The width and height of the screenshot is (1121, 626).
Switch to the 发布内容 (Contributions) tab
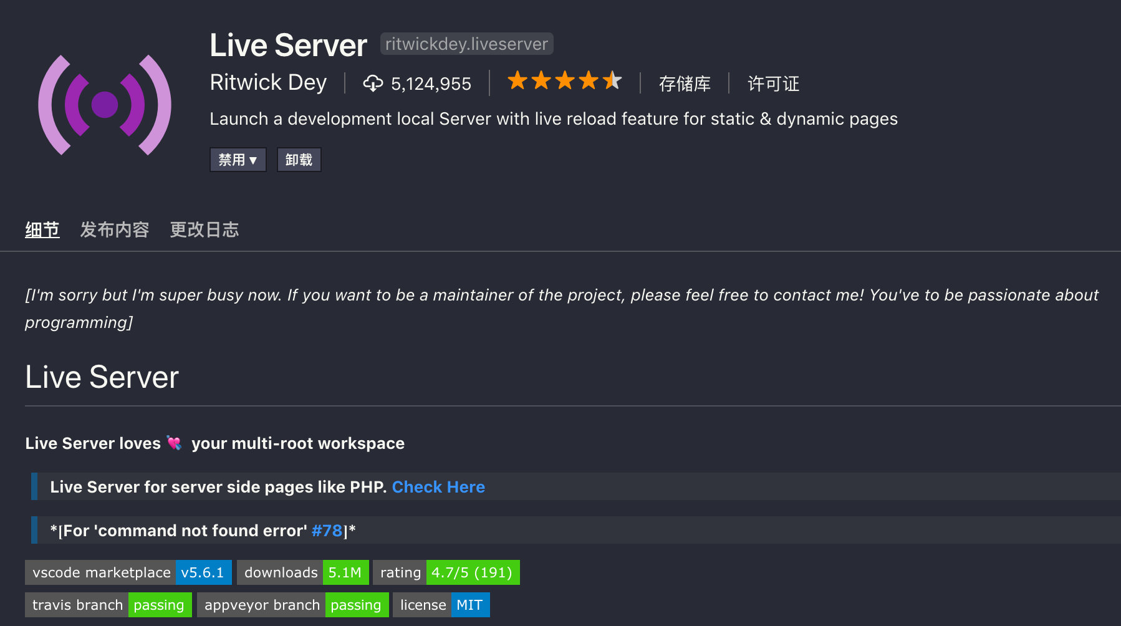[115, 229]
